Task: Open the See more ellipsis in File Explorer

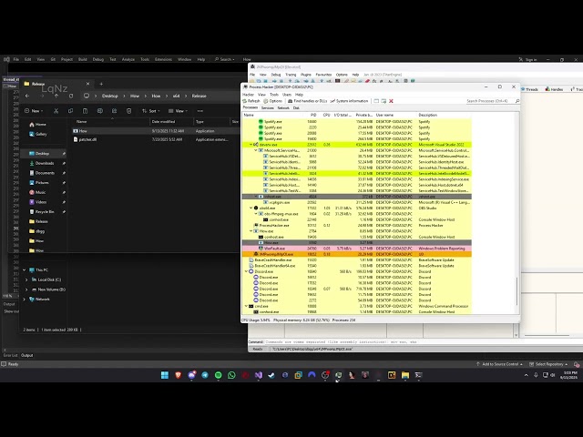Action: [x=200, y=111]
